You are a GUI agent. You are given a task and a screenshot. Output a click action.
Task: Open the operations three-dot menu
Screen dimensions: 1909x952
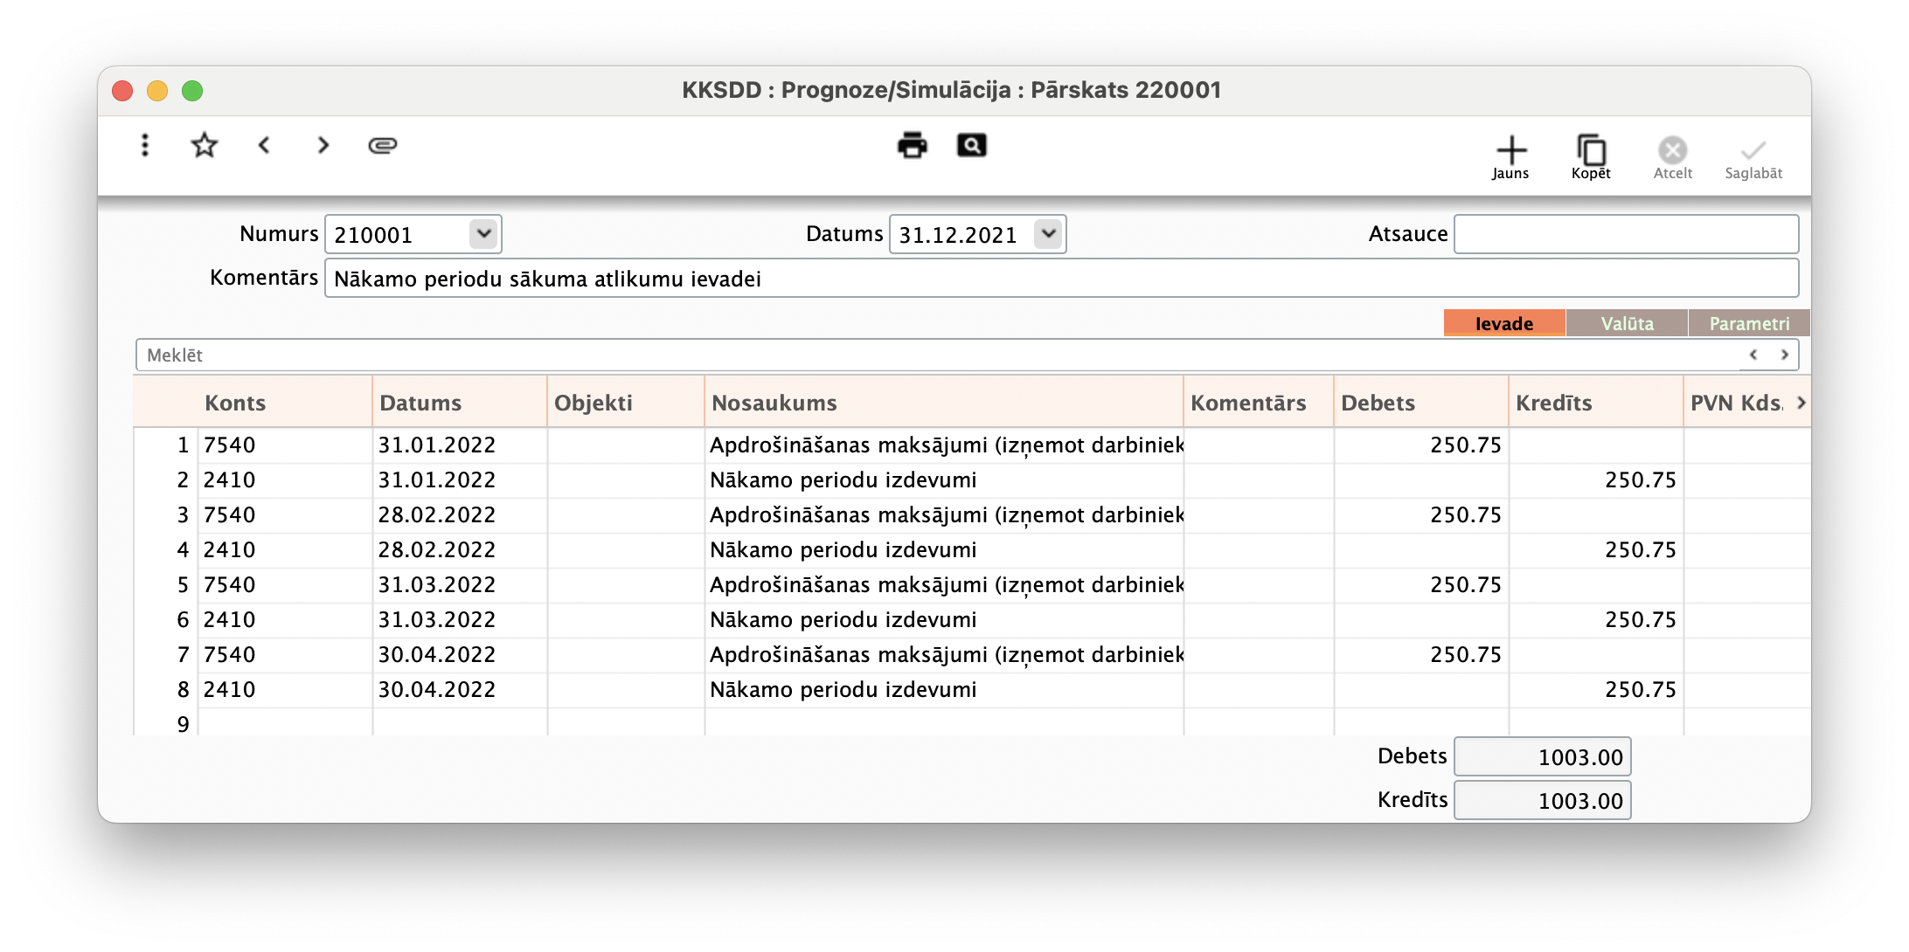click(144, 145)
